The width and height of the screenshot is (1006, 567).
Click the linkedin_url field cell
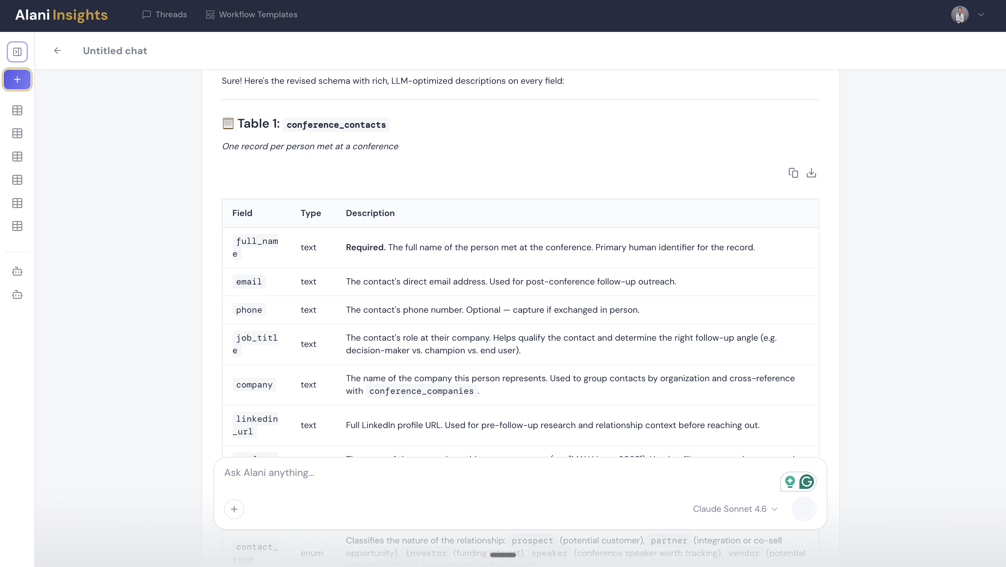pyautogui.click(x=255, y=425)
